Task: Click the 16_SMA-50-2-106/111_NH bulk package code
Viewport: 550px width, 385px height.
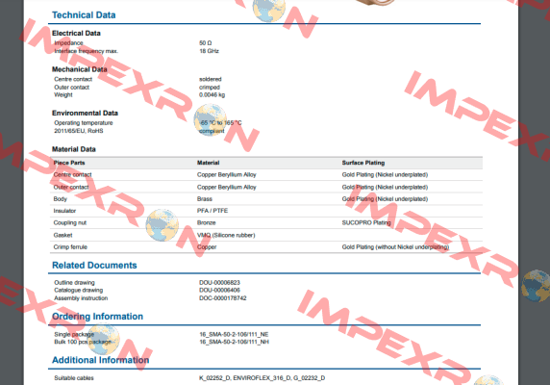Action: (x=234, y=342)
